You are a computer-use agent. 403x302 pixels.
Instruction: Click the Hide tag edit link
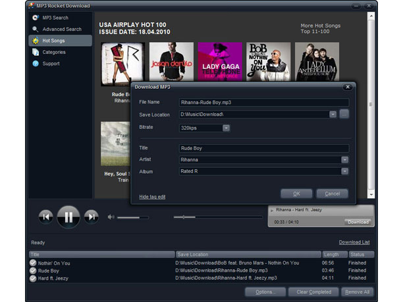pos(152,197)
